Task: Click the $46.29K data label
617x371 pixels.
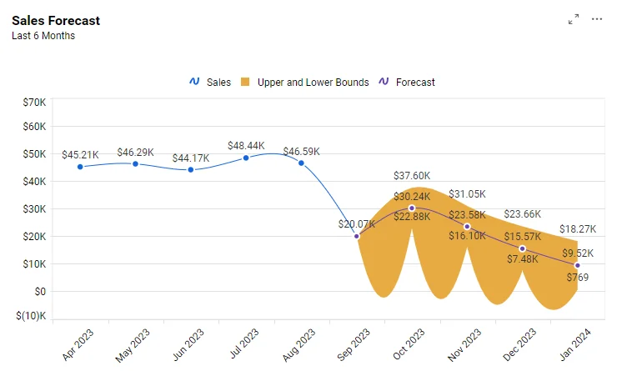Action: click(x=135, y=153)
